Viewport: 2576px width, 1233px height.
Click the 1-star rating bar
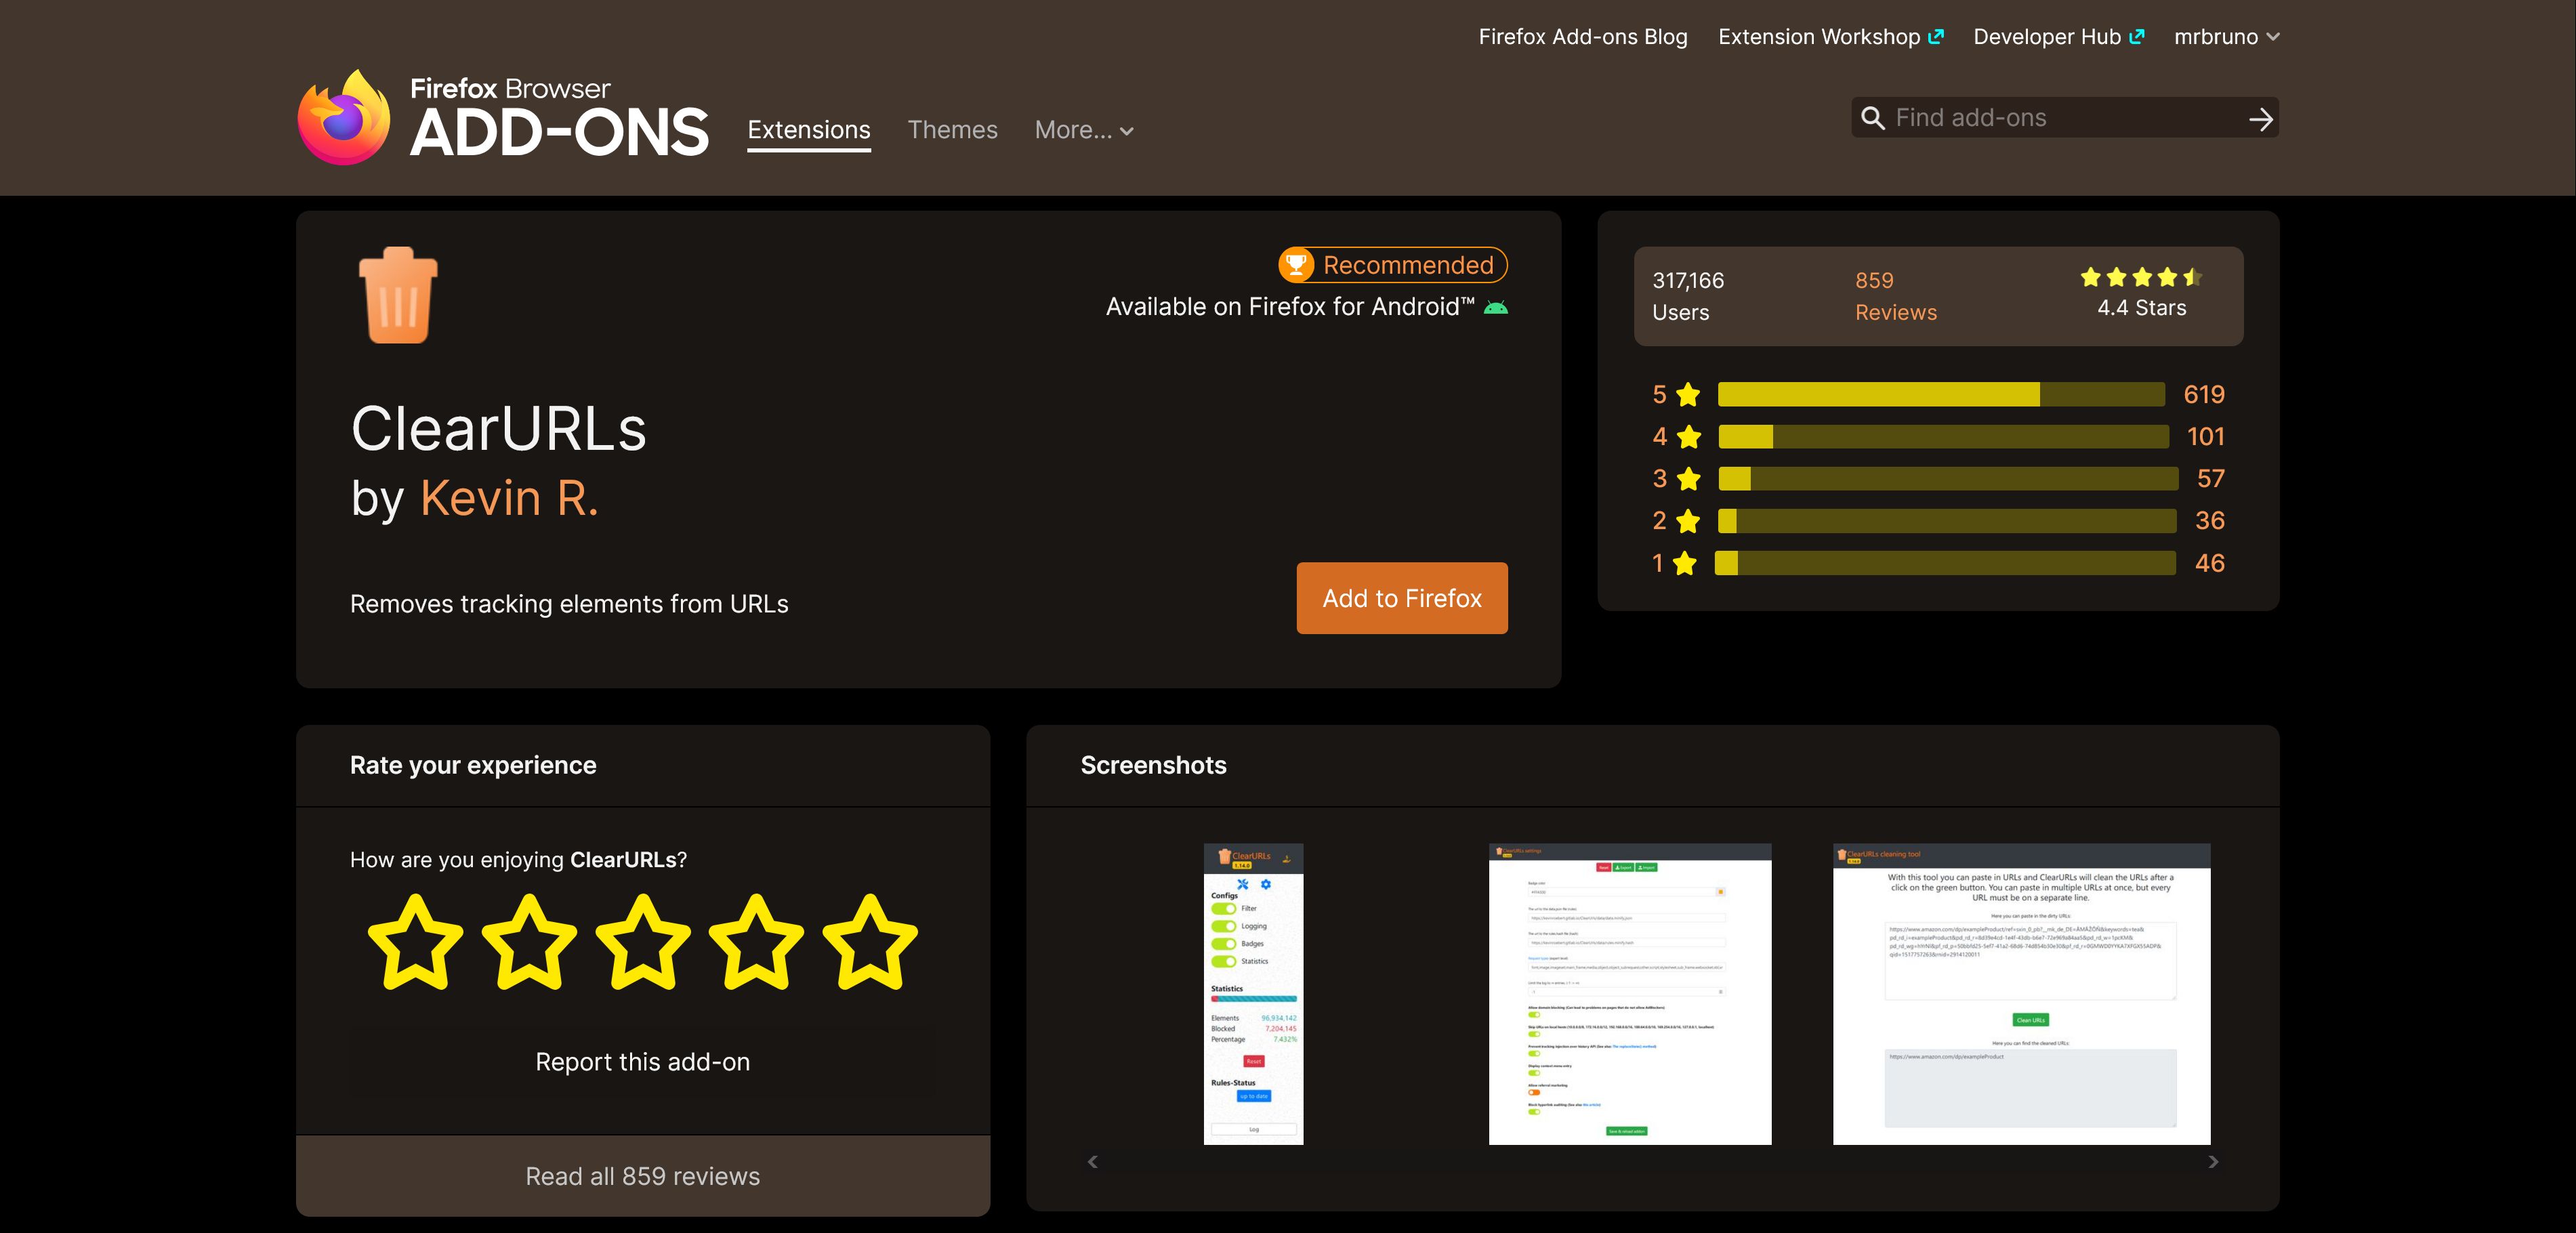[x=1945, y=563]
